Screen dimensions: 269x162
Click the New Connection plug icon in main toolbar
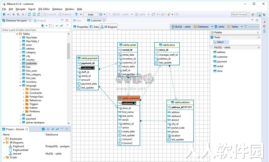(x=4, y=14)
